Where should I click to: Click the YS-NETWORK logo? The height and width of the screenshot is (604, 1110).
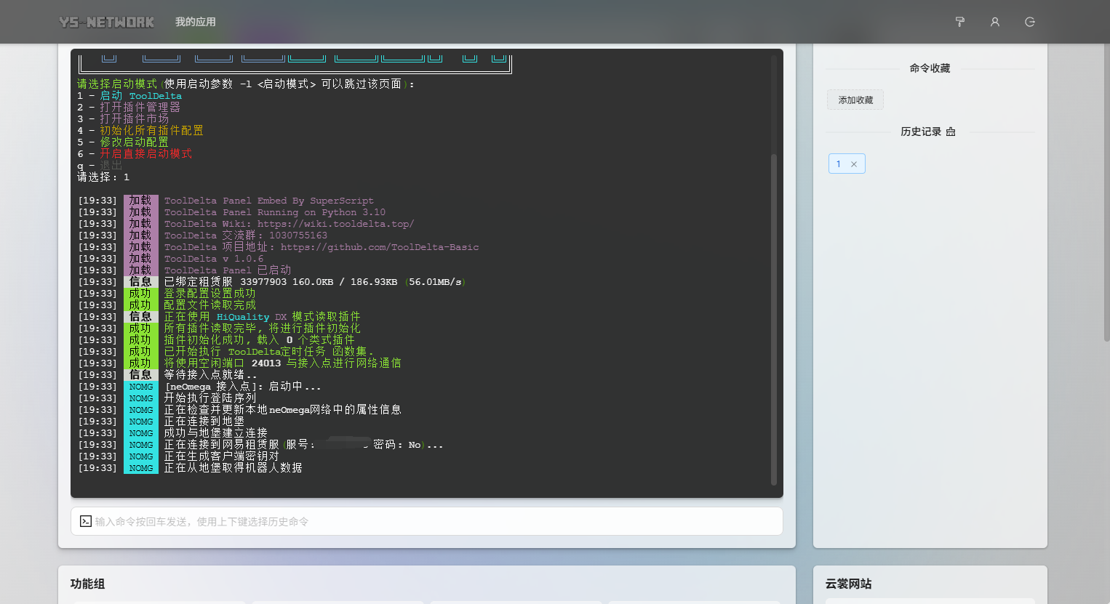pos(107,22)
